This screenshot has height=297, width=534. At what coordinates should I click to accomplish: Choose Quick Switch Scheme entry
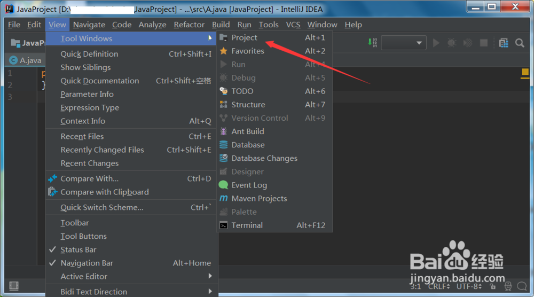pyautogui.click(x=131, y=207)
